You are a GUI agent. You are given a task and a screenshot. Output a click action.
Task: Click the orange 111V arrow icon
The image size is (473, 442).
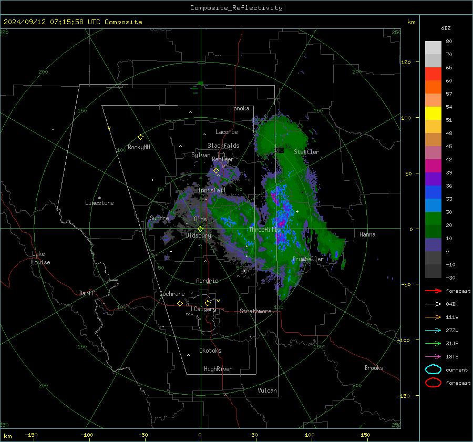click(x=433, y=317)
